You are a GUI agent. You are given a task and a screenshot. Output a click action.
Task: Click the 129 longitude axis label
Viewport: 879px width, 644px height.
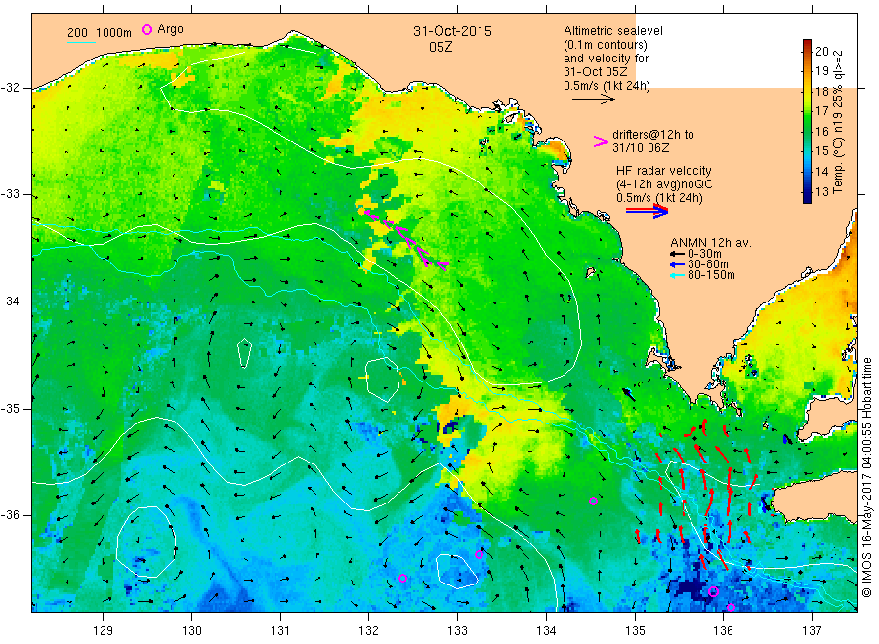[104, 631]
